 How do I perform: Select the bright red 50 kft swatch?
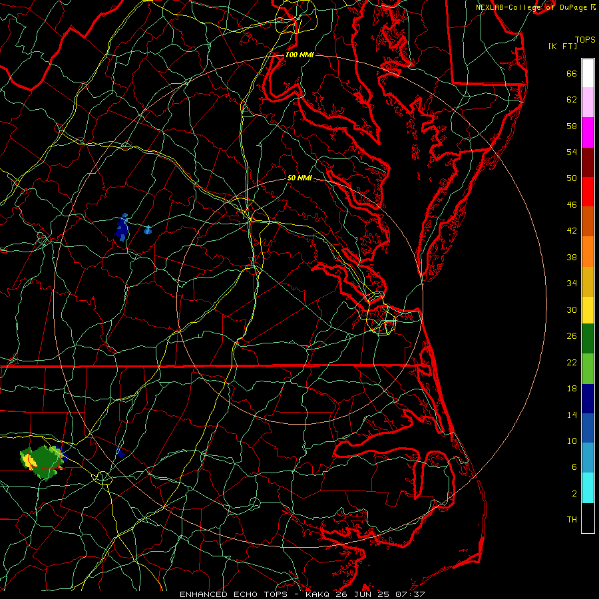(588, 192)
